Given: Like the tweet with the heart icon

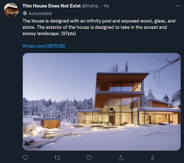Looking at the screenshot, I should click(89, 158).
